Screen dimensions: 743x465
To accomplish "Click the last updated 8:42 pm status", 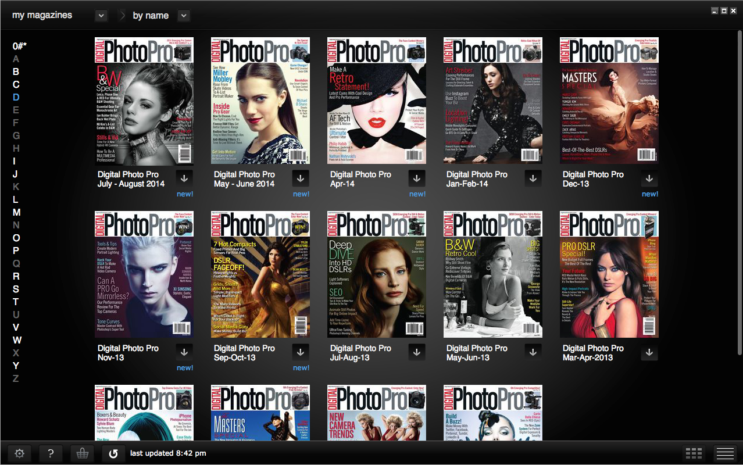I will pos(168,453).
